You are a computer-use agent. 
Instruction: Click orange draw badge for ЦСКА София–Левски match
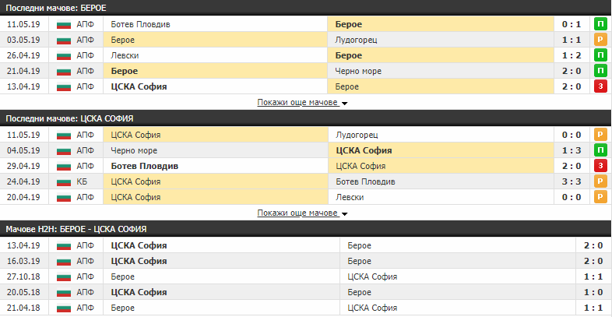coord(600,197)
